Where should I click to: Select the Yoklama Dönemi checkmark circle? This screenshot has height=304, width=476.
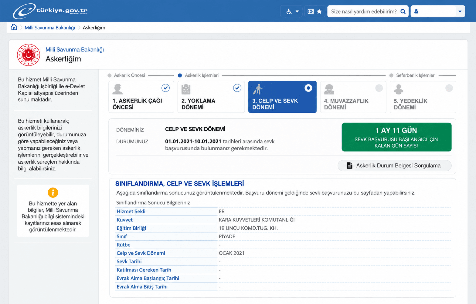[237, 88]
